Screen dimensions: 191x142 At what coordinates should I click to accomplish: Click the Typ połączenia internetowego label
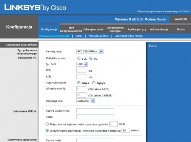(27, 52)
